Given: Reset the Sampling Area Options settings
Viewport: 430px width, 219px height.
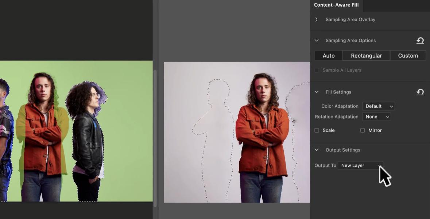Looking at the screenshot, I should [420, 41].
